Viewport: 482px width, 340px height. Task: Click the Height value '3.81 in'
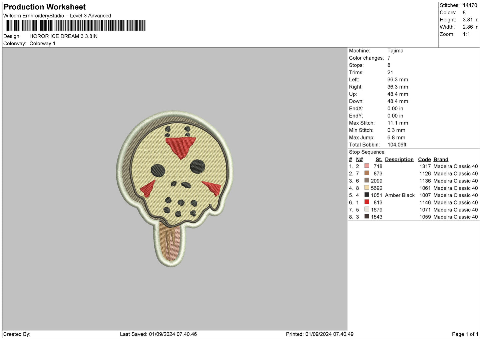pyautogui.click(x=470, y=20)
